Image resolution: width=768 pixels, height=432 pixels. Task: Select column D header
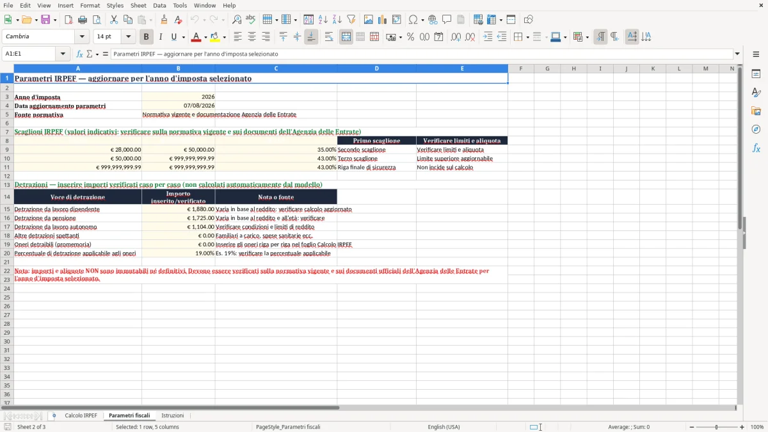pyautogui.click(x=376, y=68)
